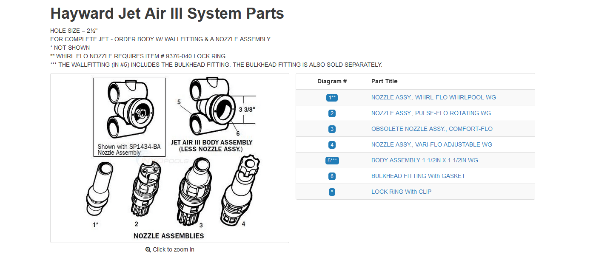
Task: Click the 'Click to zoom in' text
Action: click(x=174, y=250)
